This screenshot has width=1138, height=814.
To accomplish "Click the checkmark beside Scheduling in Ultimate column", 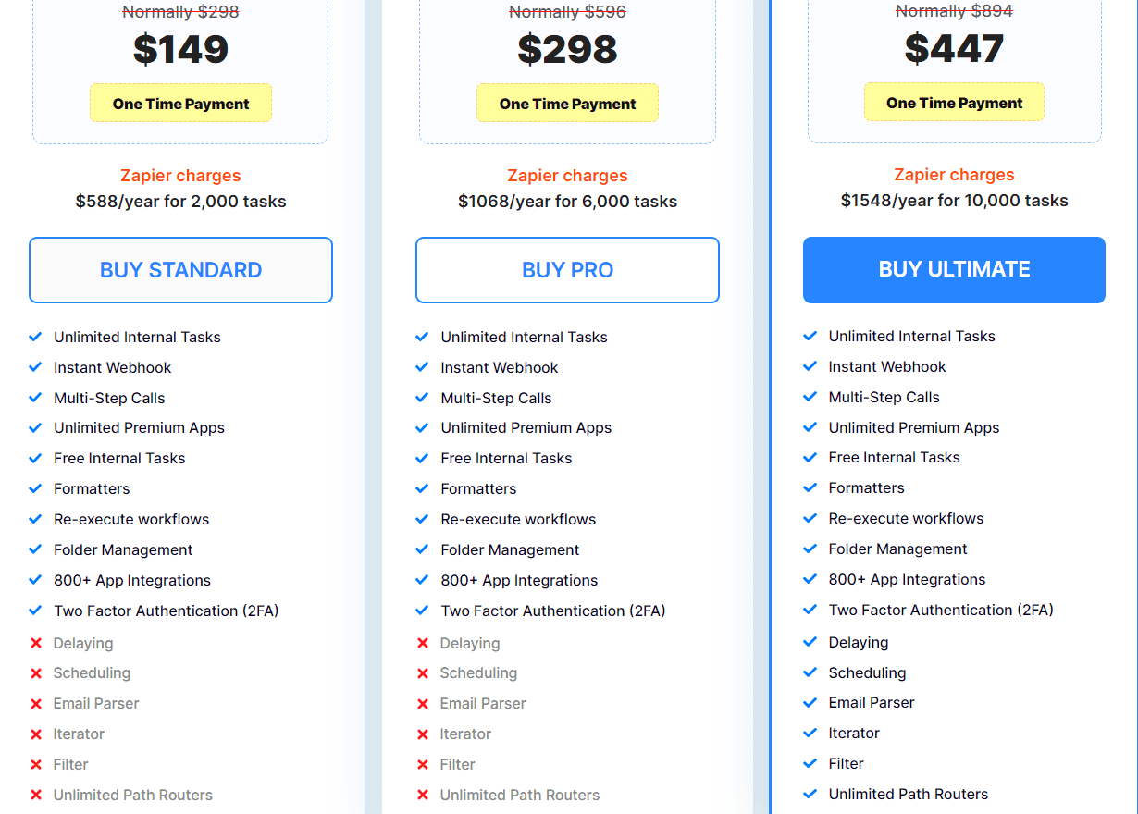I will (810, 672).
